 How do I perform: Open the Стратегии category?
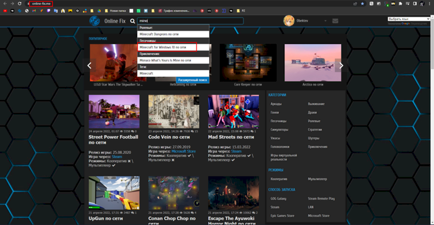coord(315,129)
